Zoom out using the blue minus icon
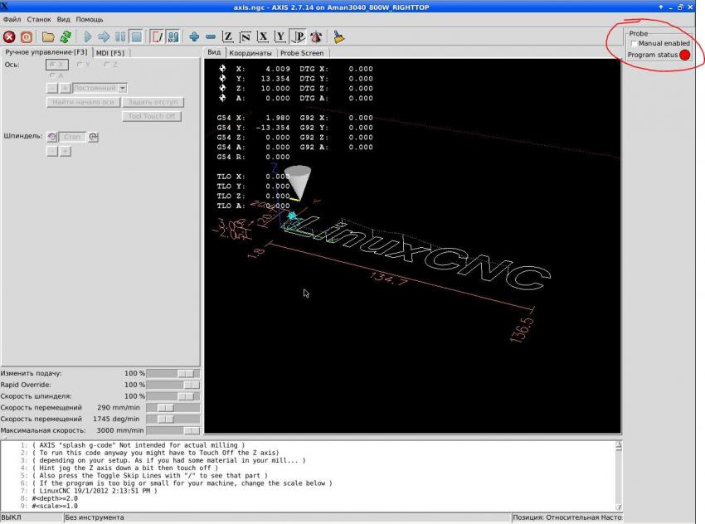This screenshot has width=705, height=524. click(210, 37)
